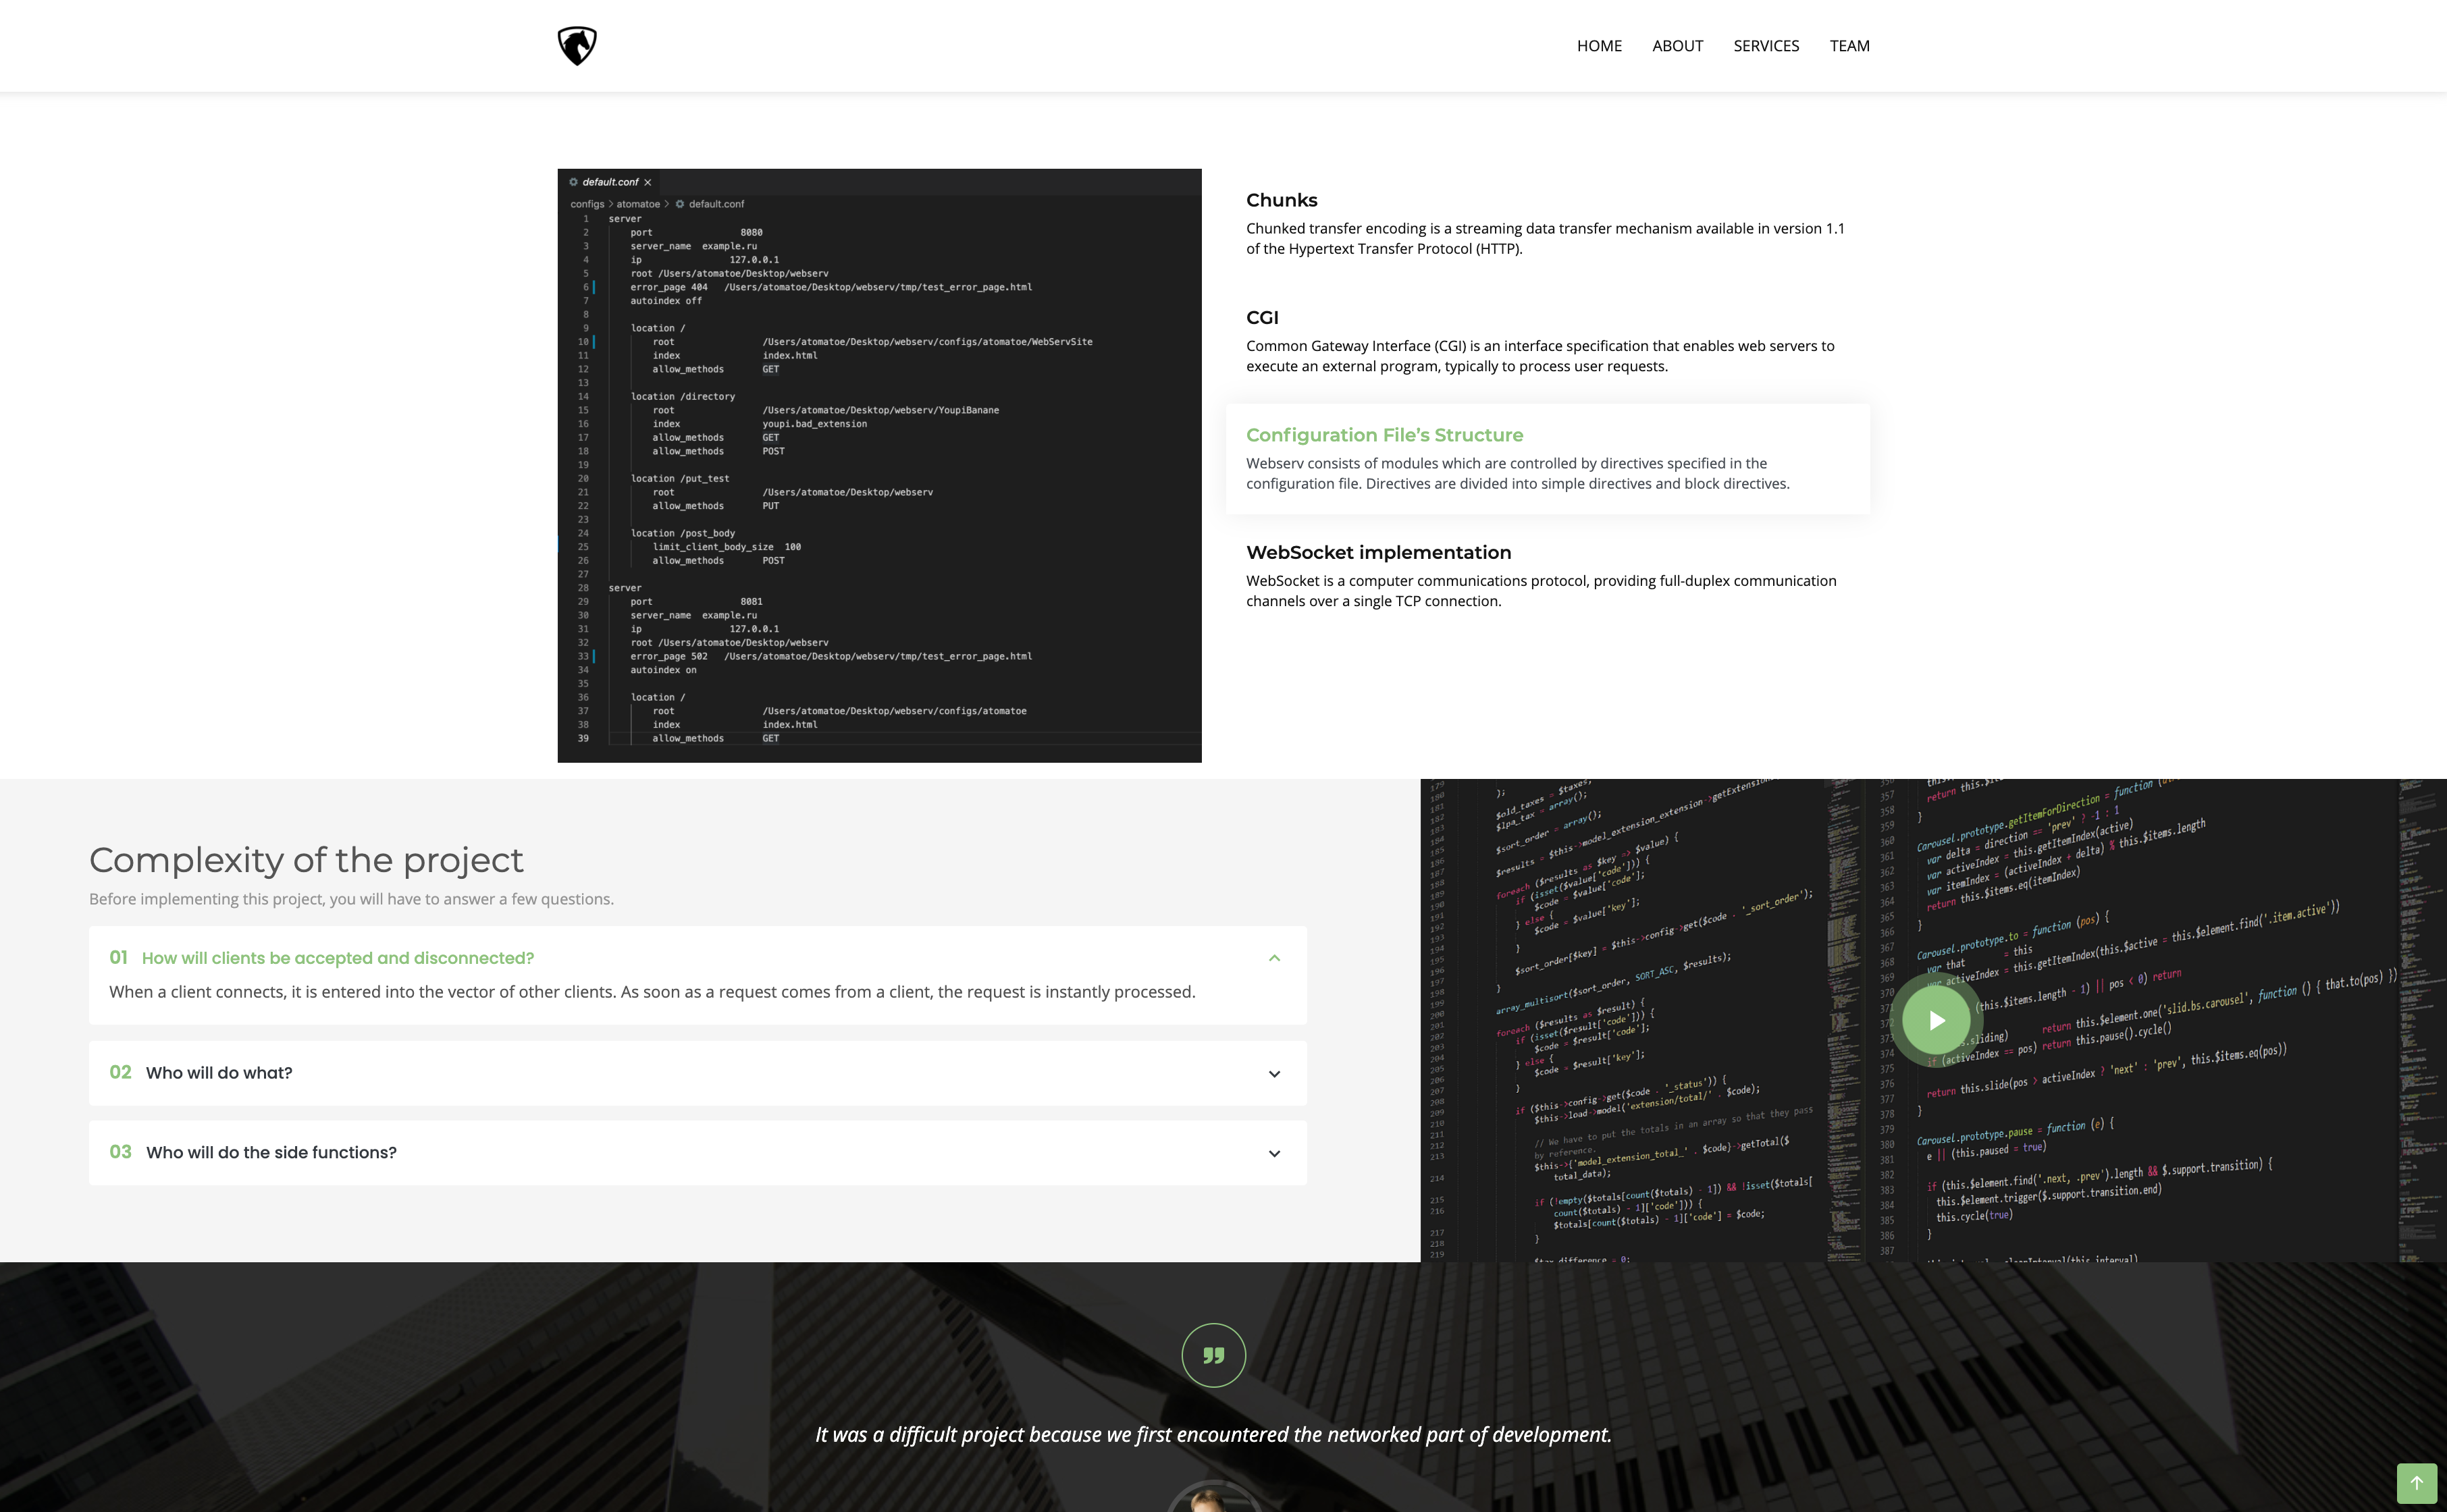Click the green quote mark icon

1213,1356
